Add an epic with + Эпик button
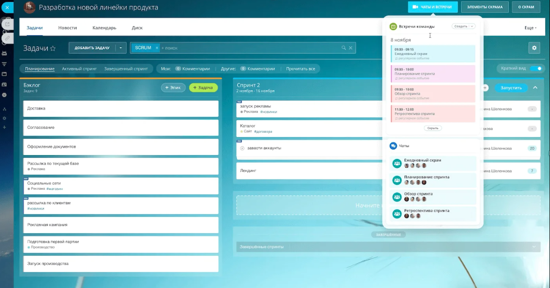 tap(173, 88)
